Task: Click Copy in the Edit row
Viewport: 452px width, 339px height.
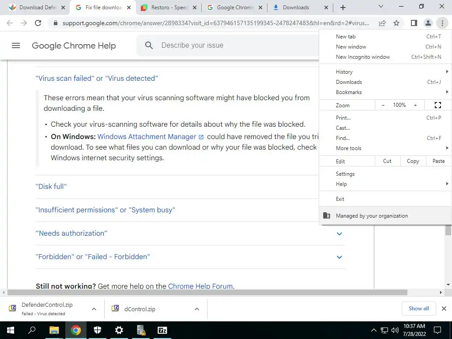Action: click(413, 161)
